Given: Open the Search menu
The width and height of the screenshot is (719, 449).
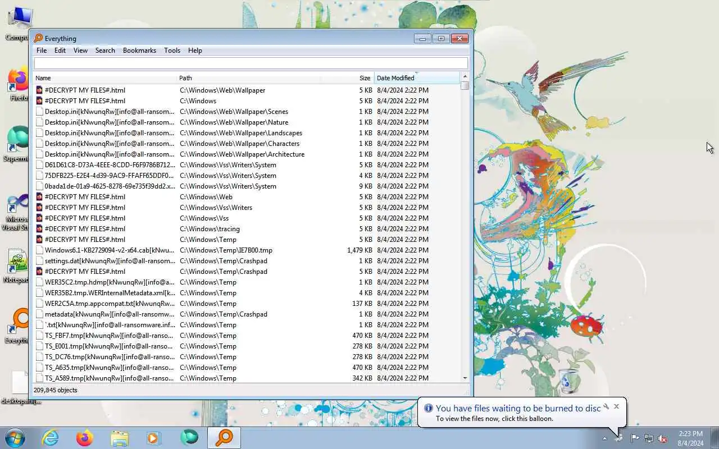Looking at the screenshot, I should (x=105, y=51).
